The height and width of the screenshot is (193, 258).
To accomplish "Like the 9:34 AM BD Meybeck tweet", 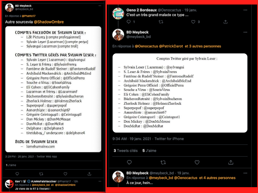I will [x=197, y=162].
